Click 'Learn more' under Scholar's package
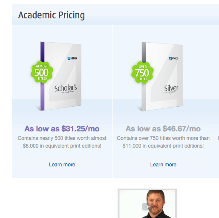Viewport: 219px width, 218px height. click(62, 165)
